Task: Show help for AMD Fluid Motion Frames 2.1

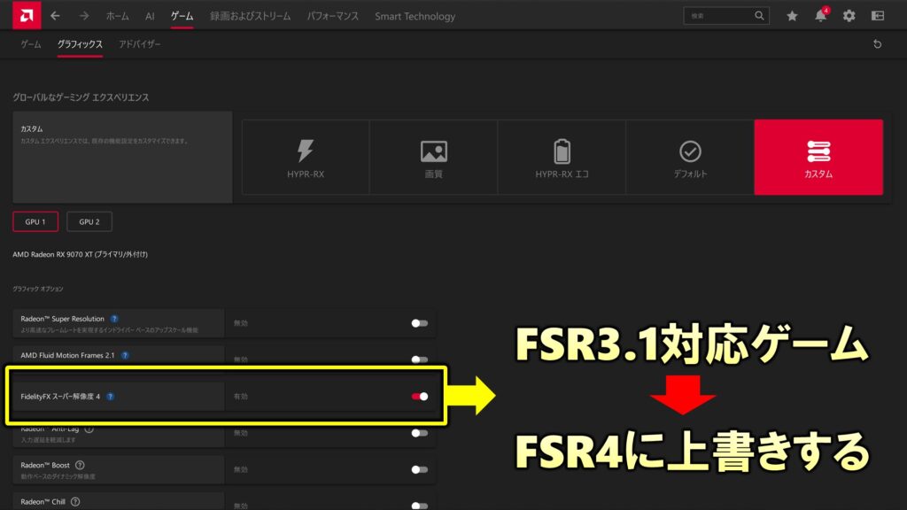Action: pos(125,355)
